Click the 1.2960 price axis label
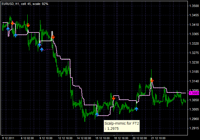This screenshot has width=200, height=140. point(194,119)
